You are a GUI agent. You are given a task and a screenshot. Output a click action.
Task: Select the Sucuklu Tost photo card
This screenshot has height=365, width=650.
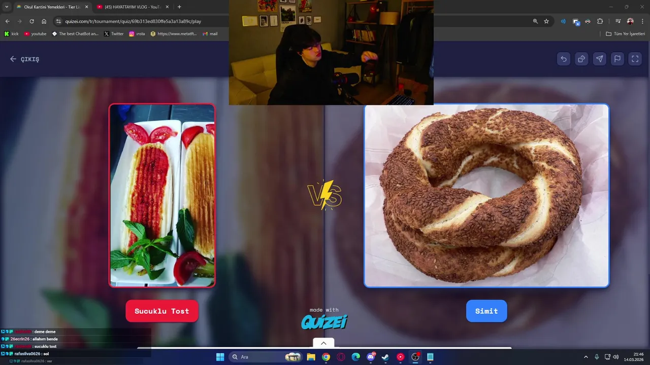162,196
